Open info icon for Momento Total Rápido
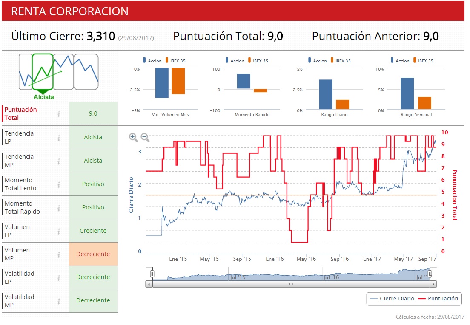 click(x=59, y=208)
